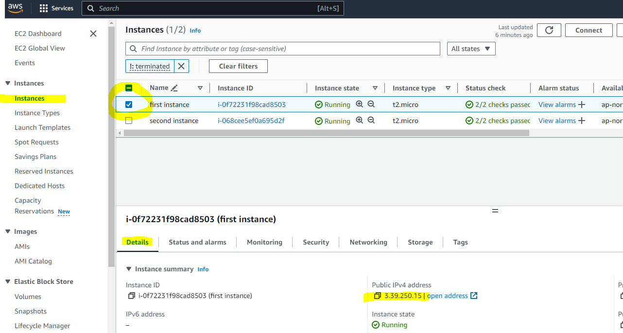Click the open address link
Image resolution: width=623 pixels, height=333 pixels.
coord(448,296)
